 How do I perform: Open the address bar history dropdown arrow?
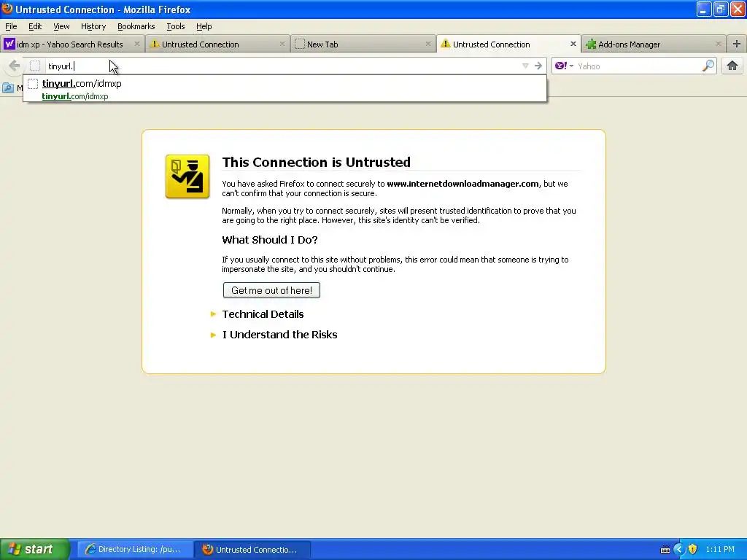[525, 66]
